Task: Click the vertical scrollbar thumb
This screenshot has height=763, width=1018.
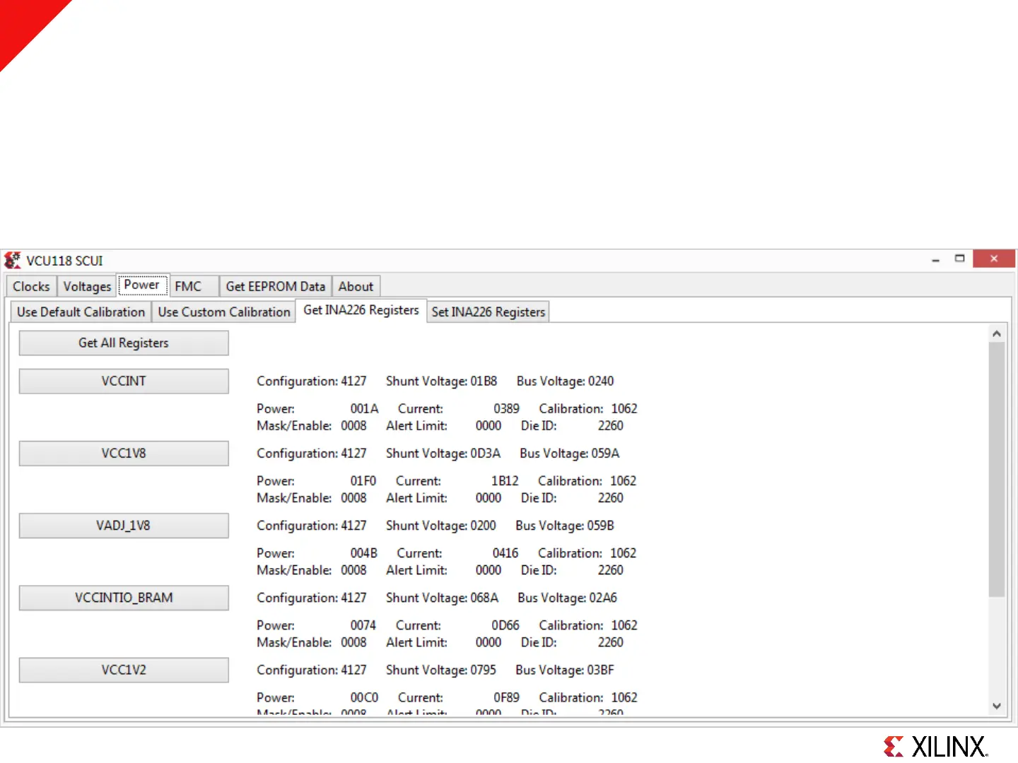Action: click(x=996, y=470)
